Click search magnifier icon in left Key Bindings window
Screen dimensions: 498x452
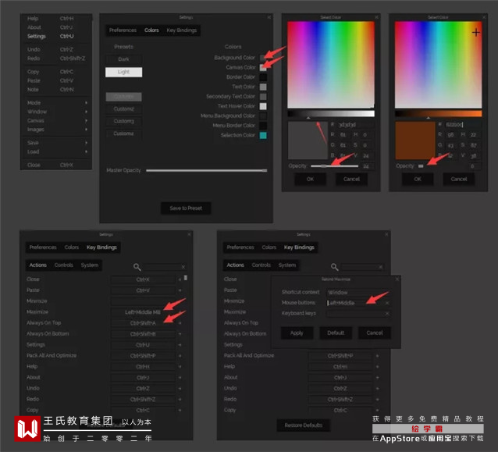click(137, 267)
